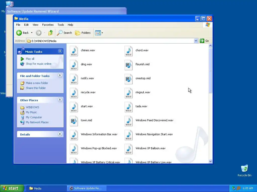Click the Media window title folder icon
257x192 pixels.
pyautogui.click(x=16, y=18)
